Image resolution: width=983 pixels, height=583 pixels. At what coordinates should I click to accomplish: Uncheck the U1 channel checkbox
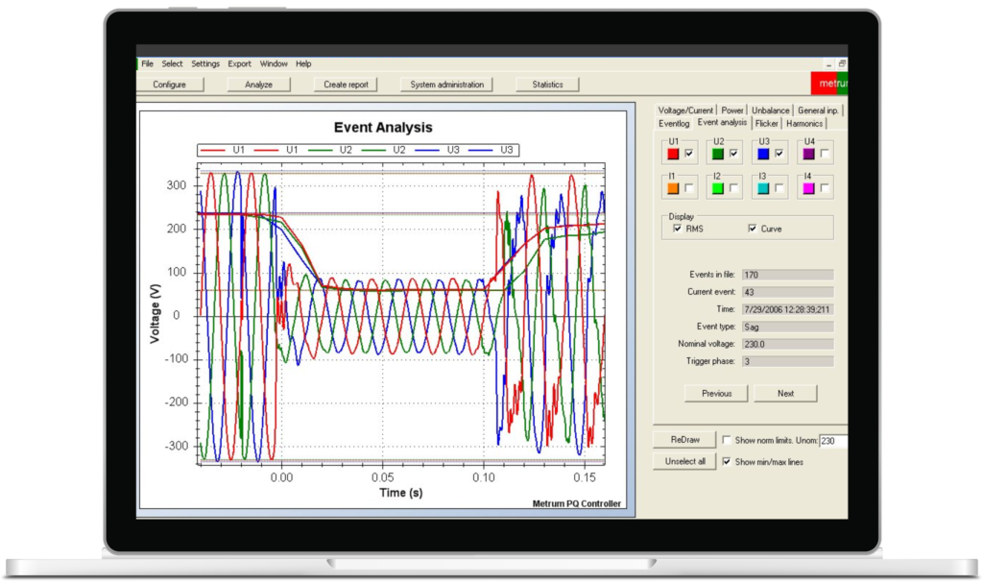(689, 154)
